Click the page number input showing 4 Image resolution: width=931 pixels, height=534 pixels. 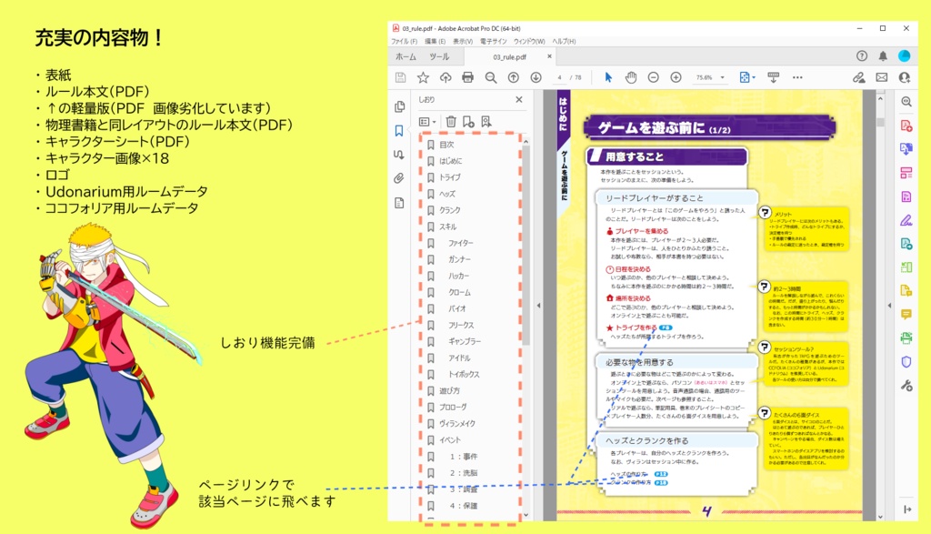click(x=559, y=78)
